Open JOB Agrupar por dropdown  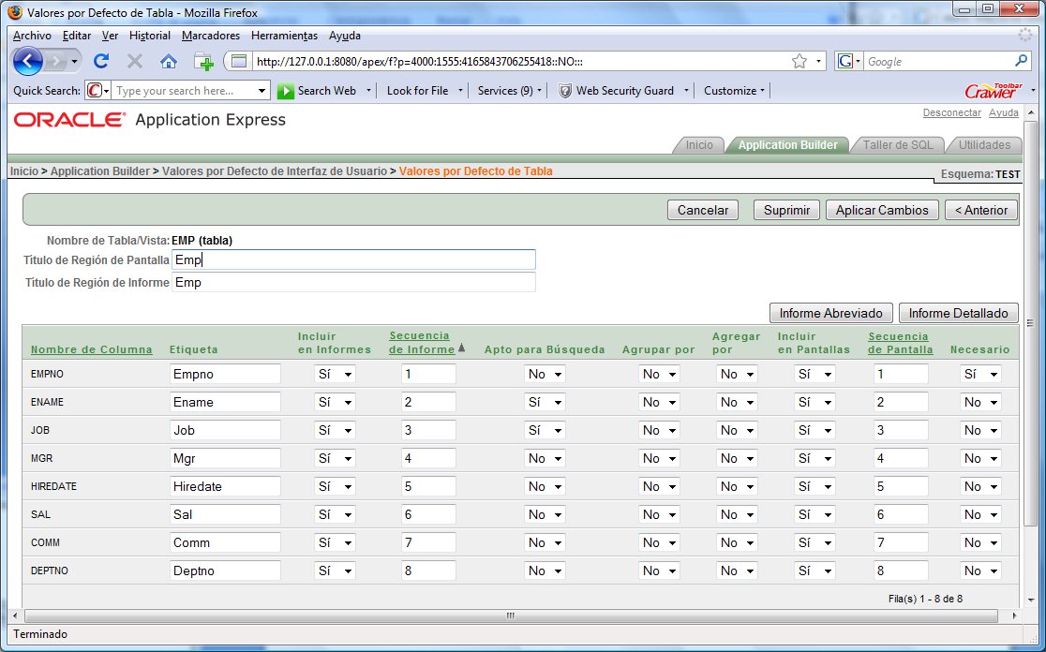click(x=658, y=430)
